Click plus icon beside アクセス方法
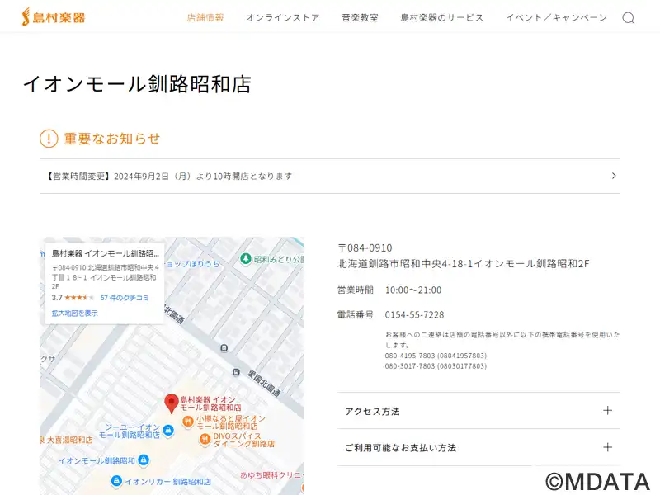Image resolution: width=660 pixels, height=495 pixels. coord(607,411)
